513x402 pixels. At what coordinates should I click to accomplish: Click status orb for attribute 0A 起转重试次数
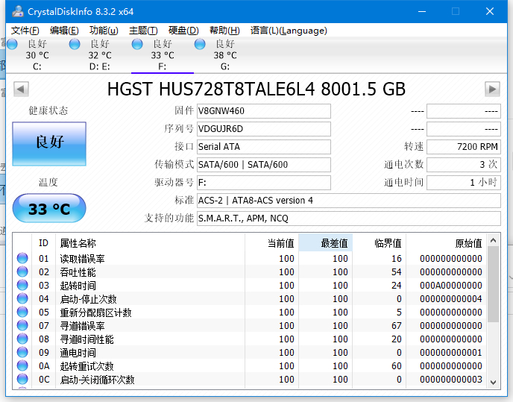[22, 365]
